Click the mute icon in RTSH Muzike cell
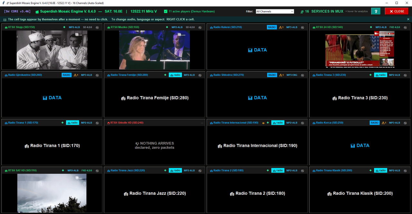 200,27
